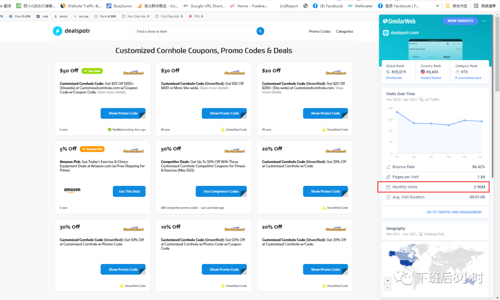Click the Avg. Visit Duration clock icon
The height and width of the screenshot is (300, 500).
click(x=388, y=197)
